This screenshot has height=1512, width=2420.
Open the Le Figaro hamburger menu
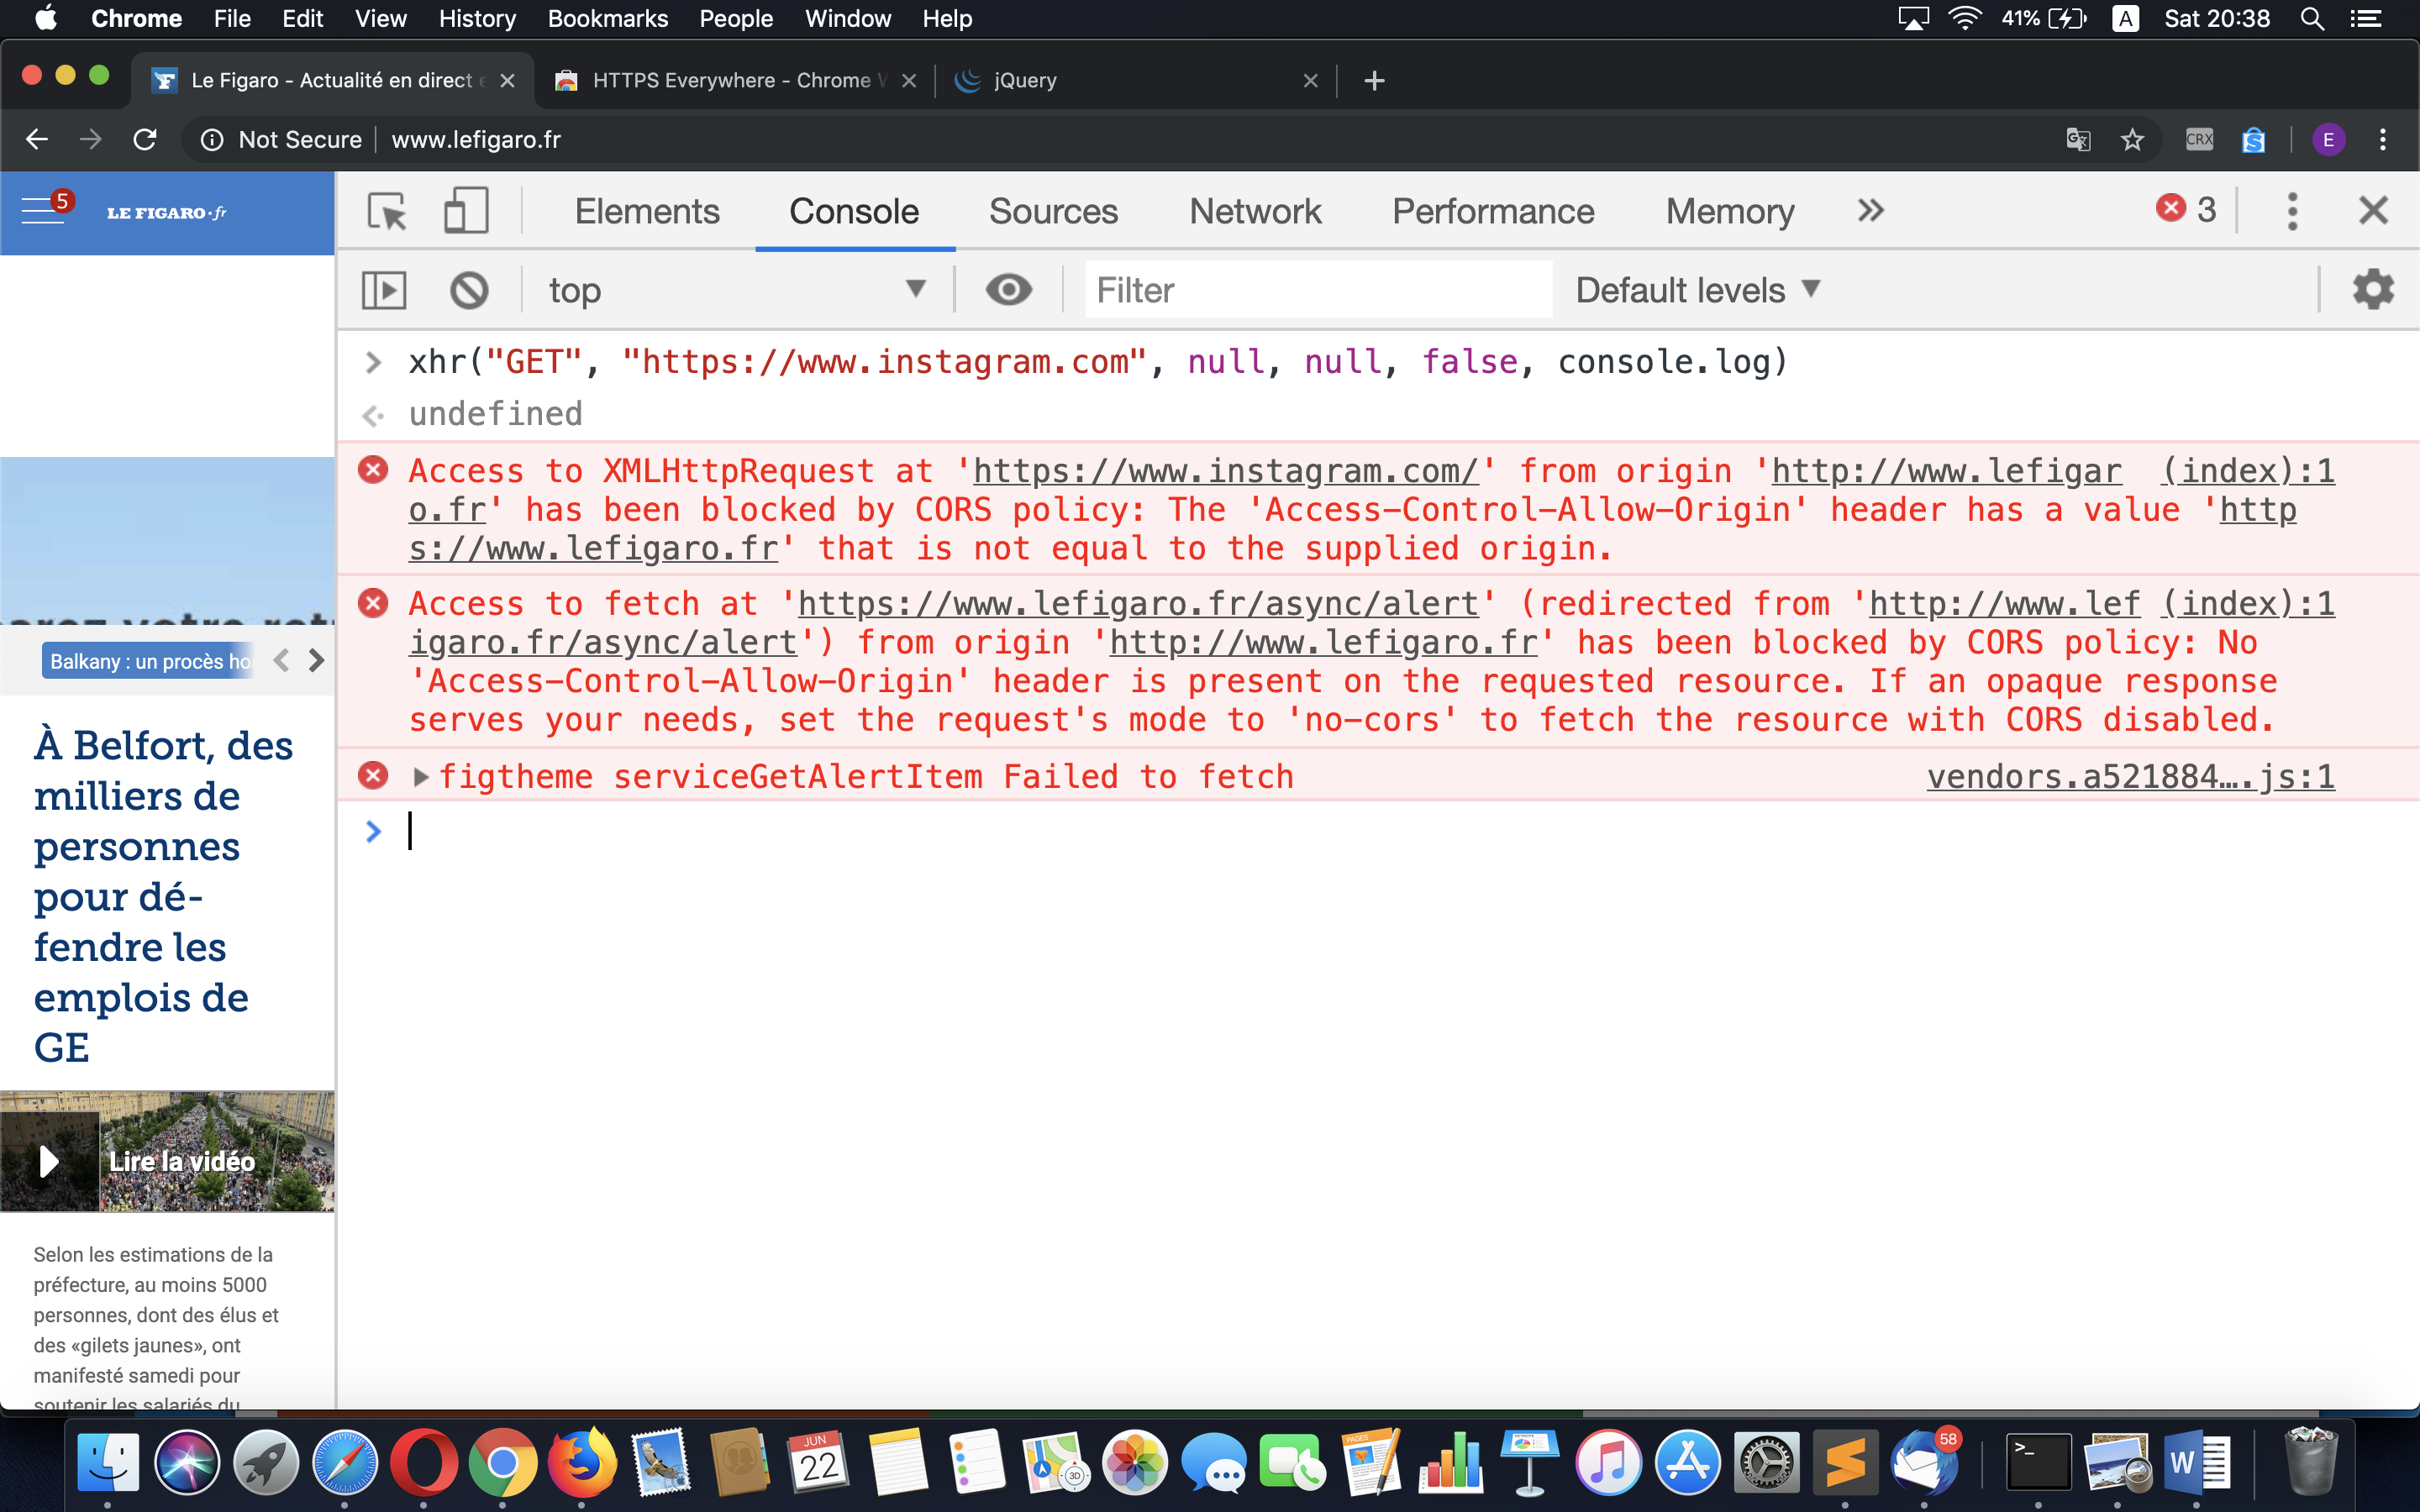[42, 211]
